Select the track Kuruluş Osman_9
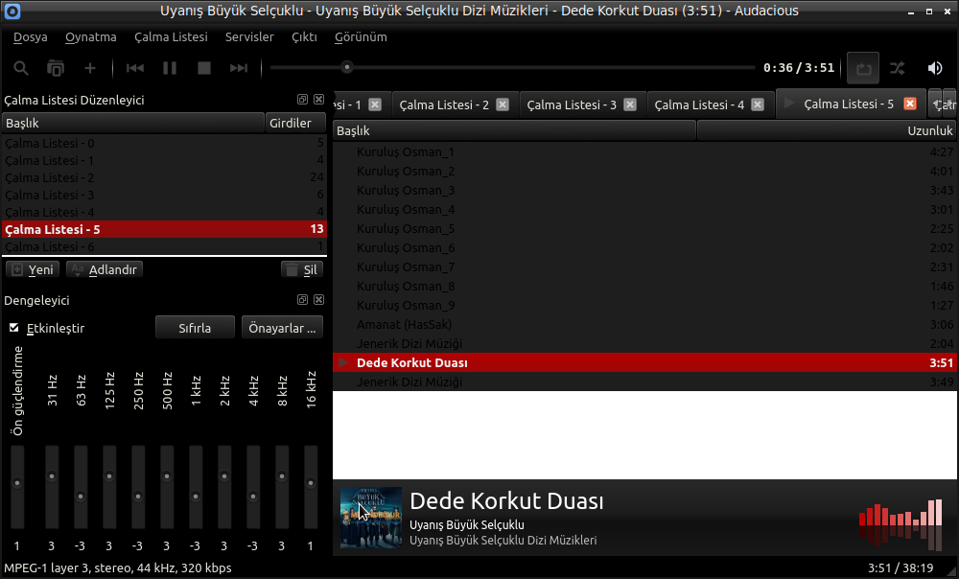The height and width of the screenshot is (579, 959). (644, 305)
